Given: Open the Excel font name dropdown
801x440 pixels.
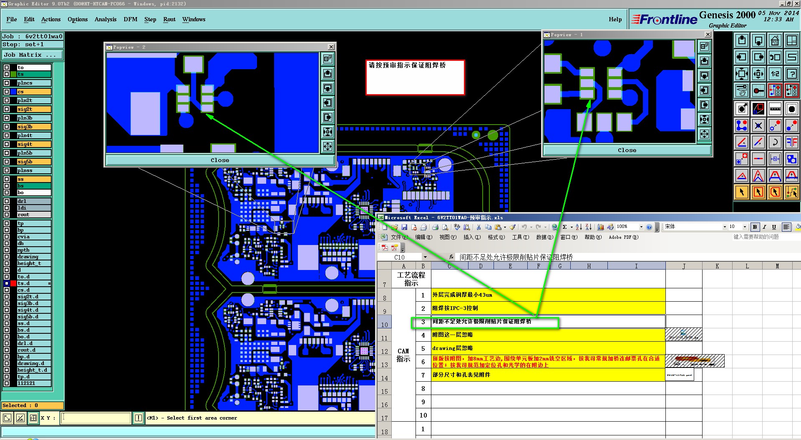Looking at the screenshot, I should click(725, 227).
